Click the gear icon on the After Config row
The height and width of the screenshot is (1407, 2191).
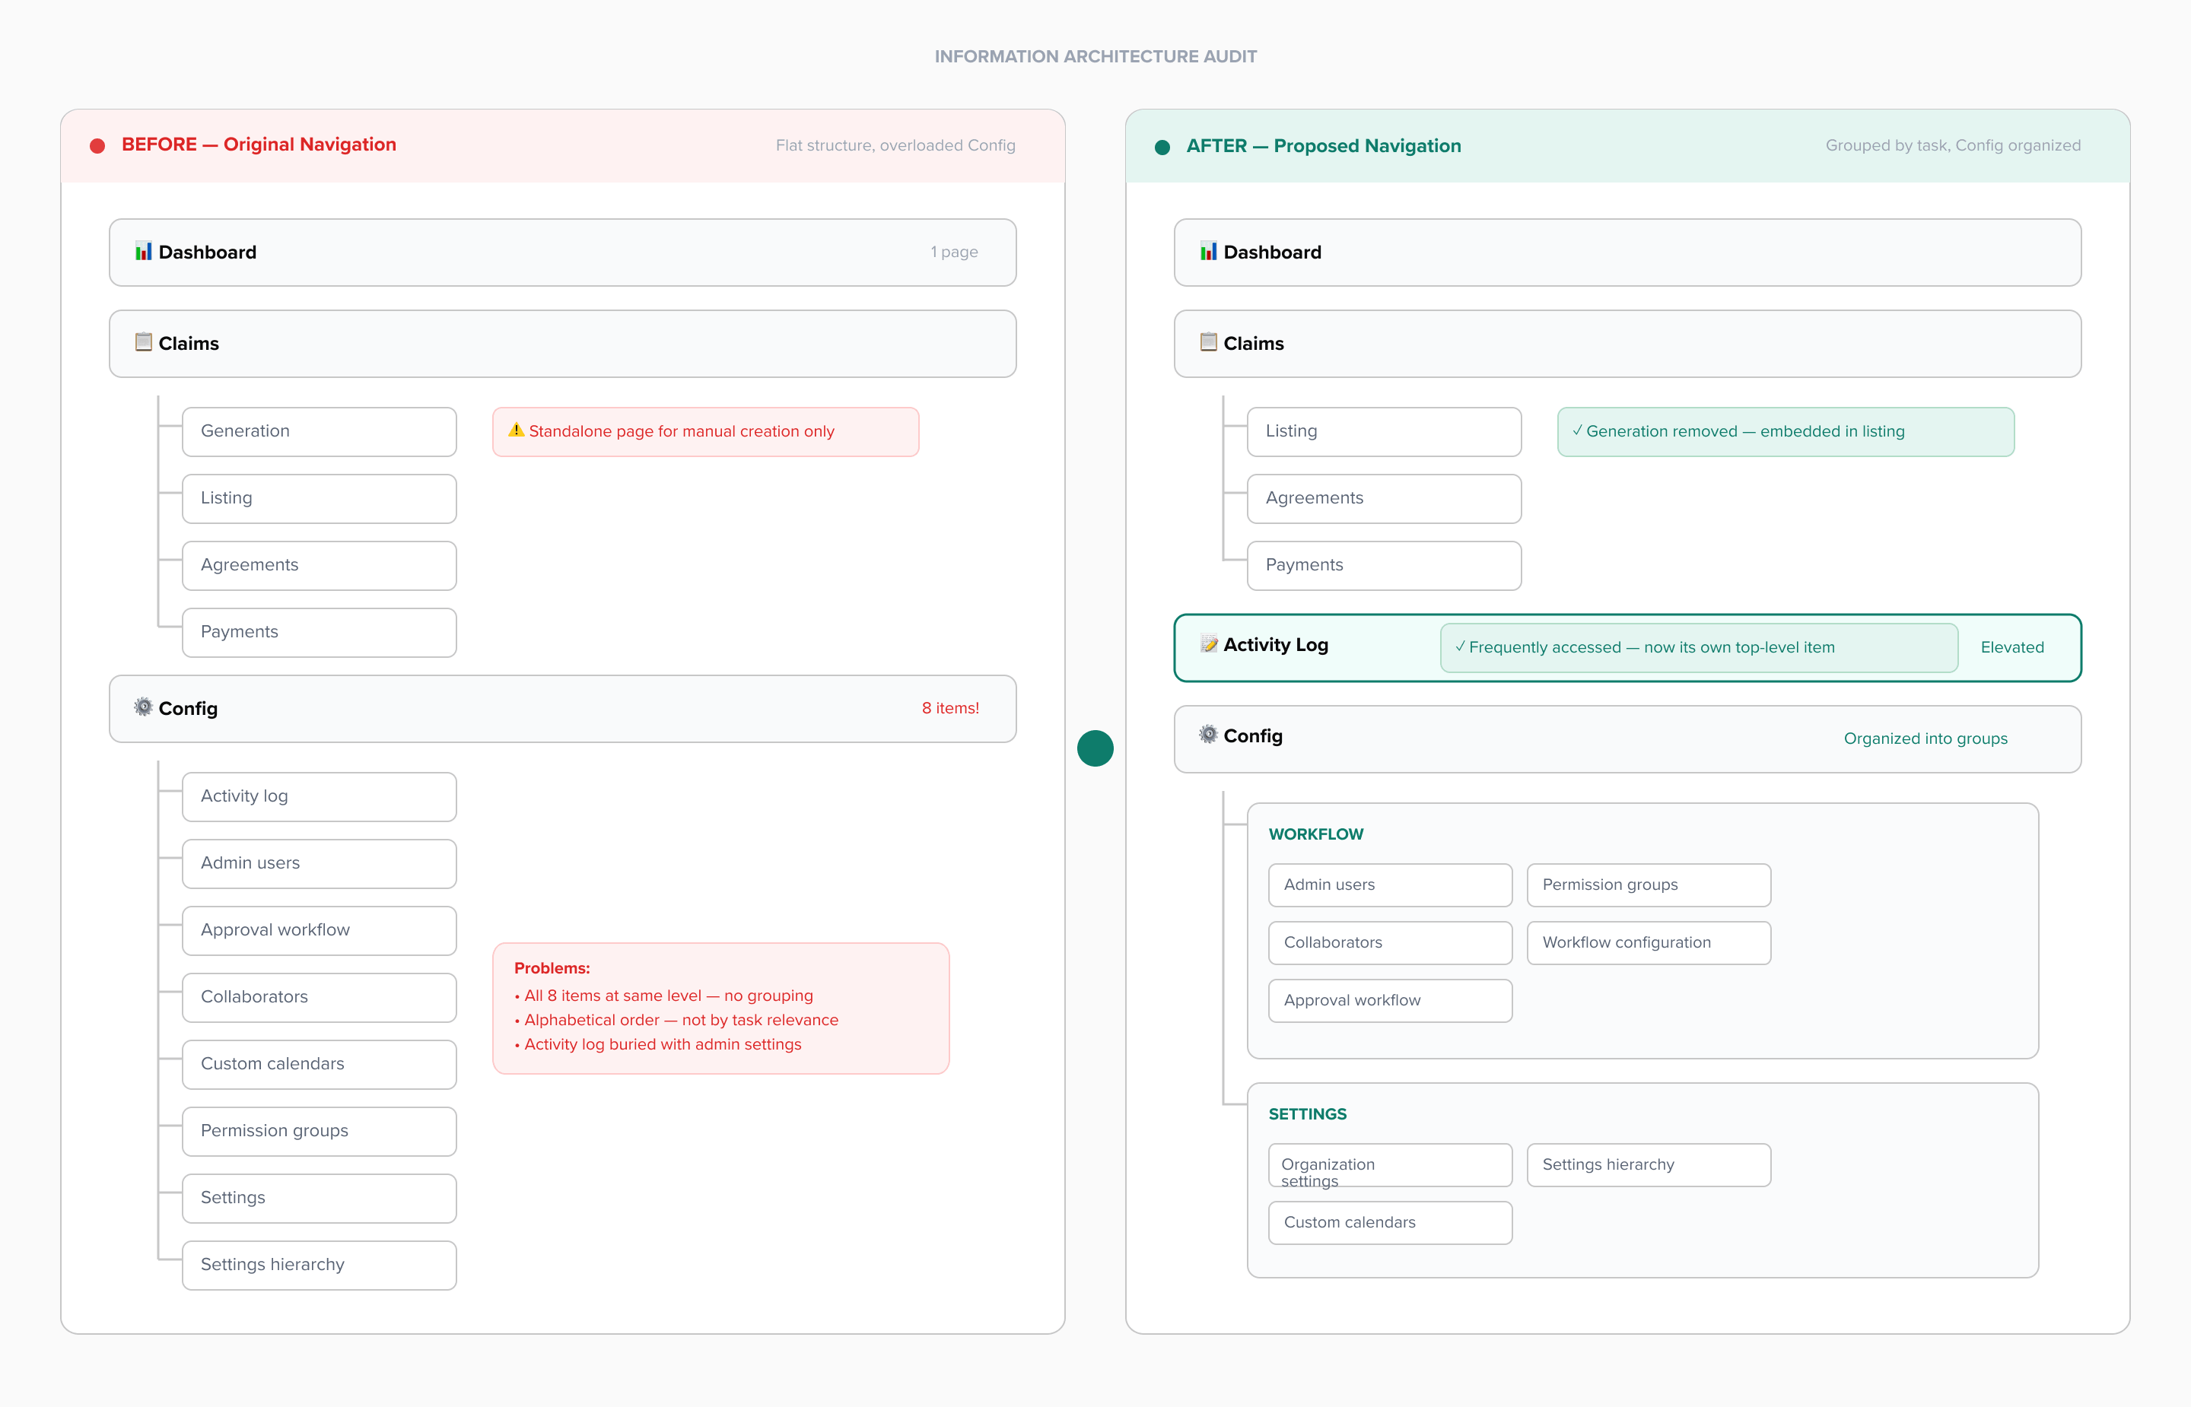tap(1209, 735)
